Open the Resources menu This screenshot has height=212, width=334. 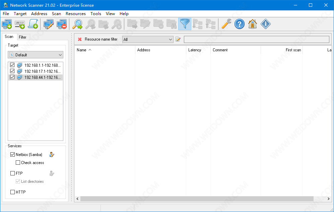point(76,14)
